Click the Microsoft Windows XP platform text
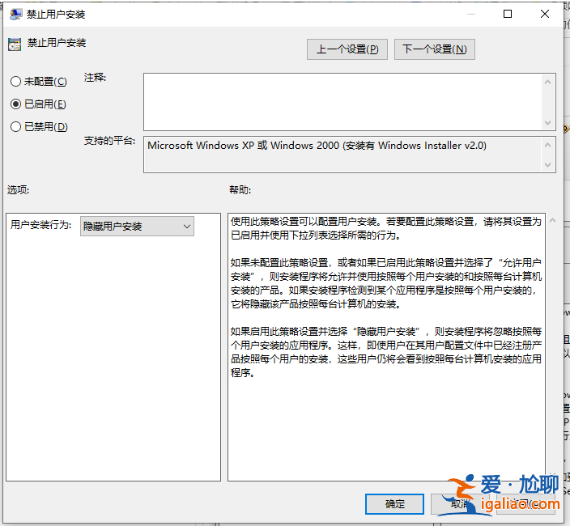570x526 pixels. [317, 146]
